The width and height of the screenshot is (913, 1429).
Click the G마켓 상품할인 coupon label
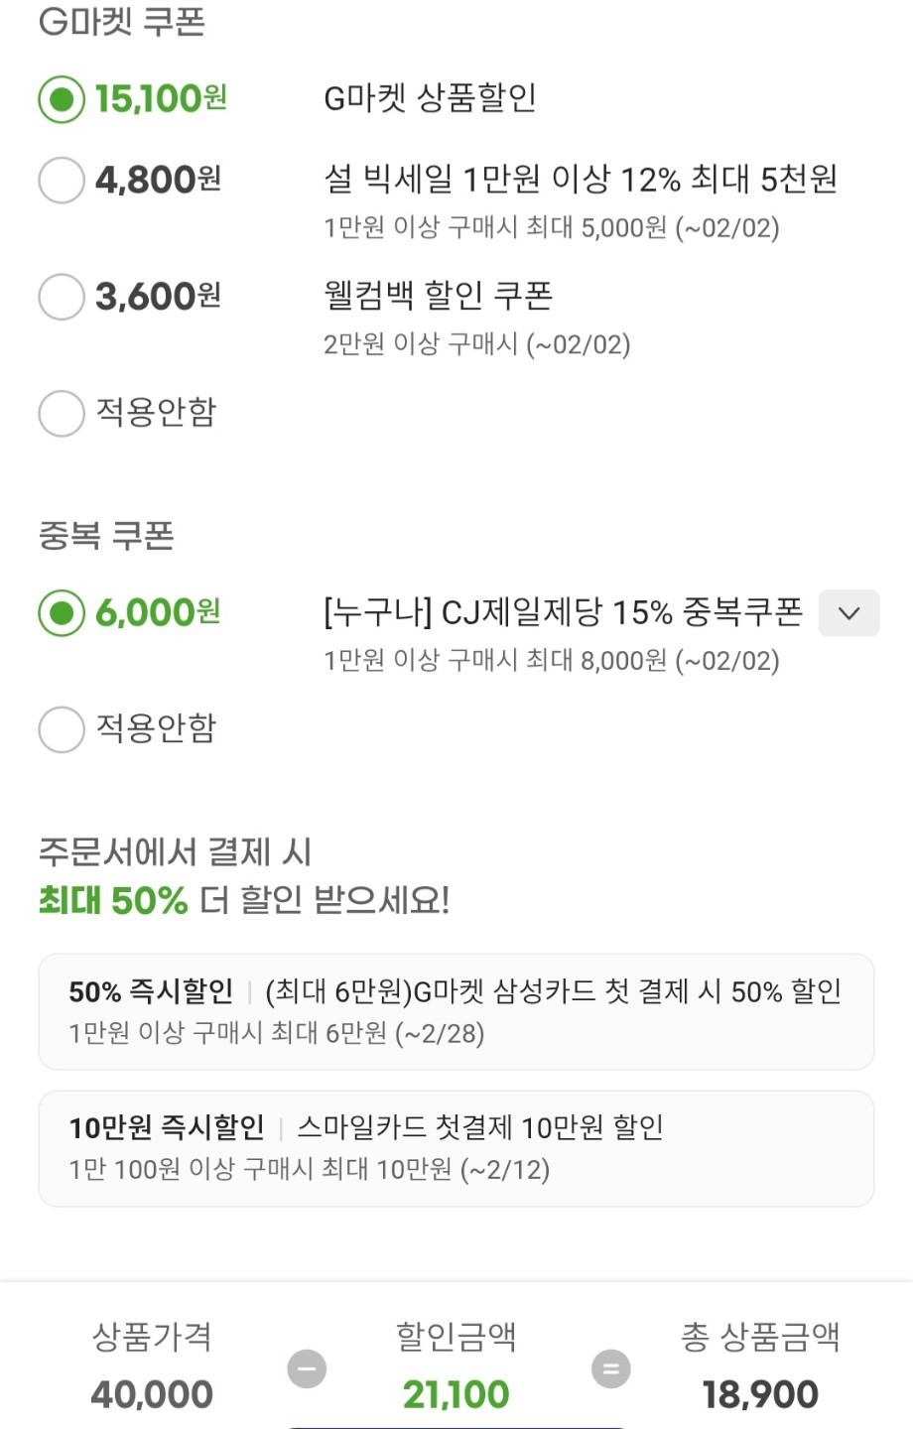click(430, 98)
